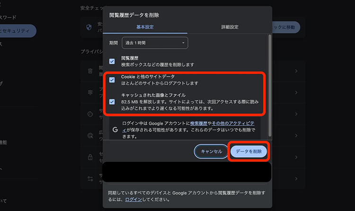Click the incognito-style privacy guide icon
Image resolution: width=355 pixels, height=211 pixels.
(x=90, y=93)
